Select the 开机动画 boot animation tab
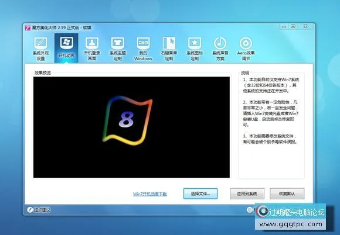Viewport: 340px width, 235px height. point(66,48)
